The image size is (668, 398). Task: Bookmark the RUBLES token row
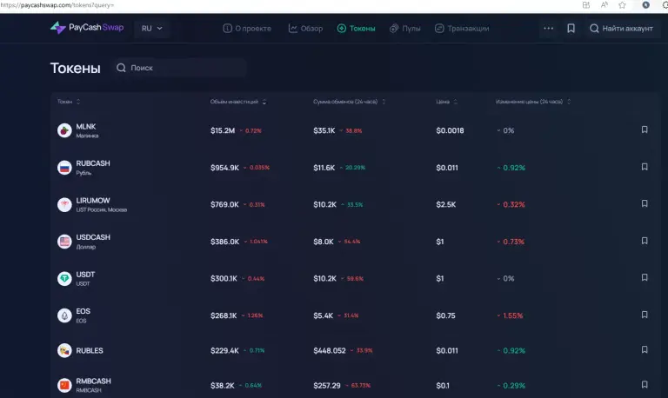click(x=645, y=349)
